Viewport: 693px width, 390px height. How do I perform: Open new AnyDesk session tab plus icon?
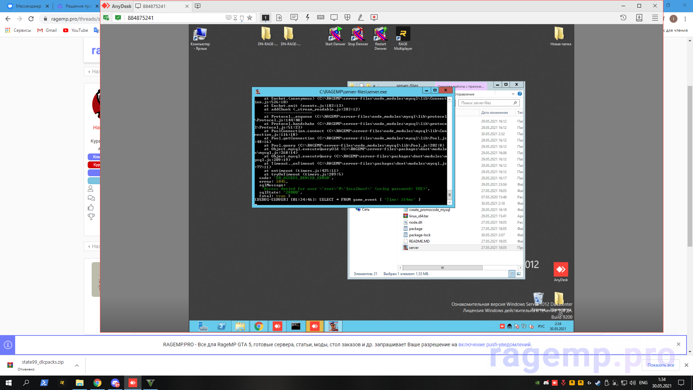[x=197, y=6]
